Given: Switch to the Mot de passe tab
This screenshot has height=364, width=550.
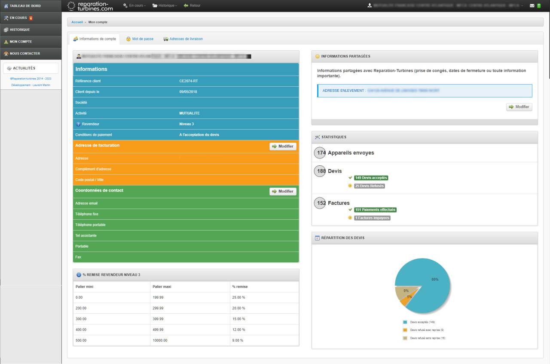Looking at the screenshot, I should (x=139, y=39).
